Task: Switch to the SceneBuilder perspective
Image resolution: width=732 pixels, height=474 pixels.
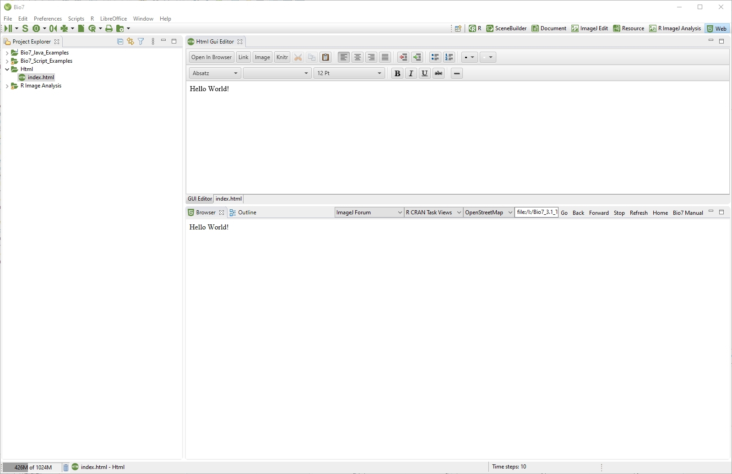Action: pyautogui.click(x=506, y=28)
